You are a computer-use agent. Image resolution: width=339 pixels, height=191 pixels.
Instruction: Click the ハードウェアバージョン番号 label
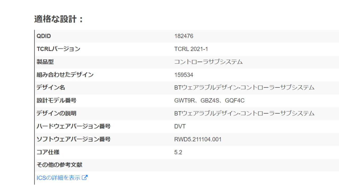pyautogui.click(x=73, y=126)
